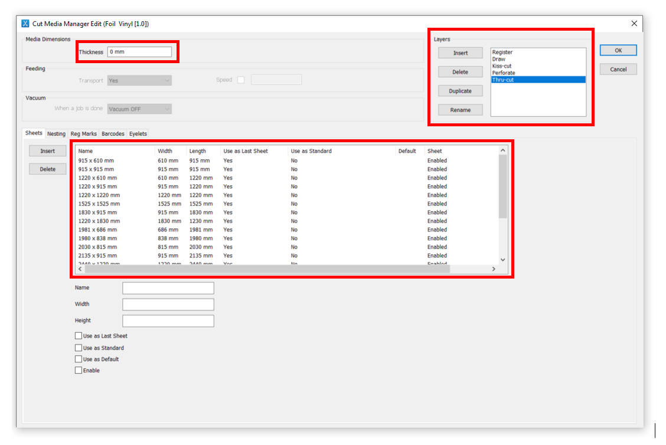Open the Eyelets tab

coord(138,134)
